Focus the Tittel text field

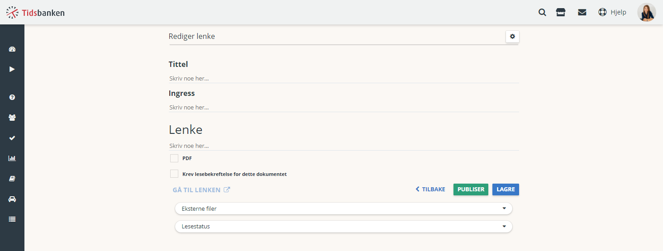click(343, 78)
